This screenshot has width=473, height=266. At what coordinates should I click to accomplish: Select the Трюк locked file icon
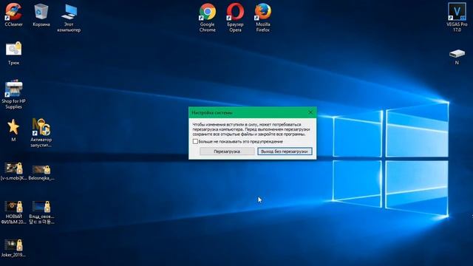(x=13, y=53)
